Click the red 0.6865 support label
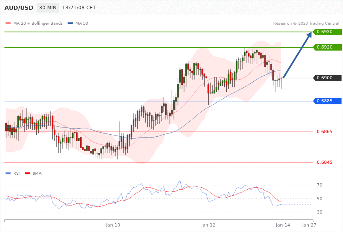This screenshot has height=233, width=343. tap(324, 131)
